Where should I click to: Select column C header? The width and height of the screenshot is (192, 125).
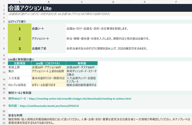(82, 2)
